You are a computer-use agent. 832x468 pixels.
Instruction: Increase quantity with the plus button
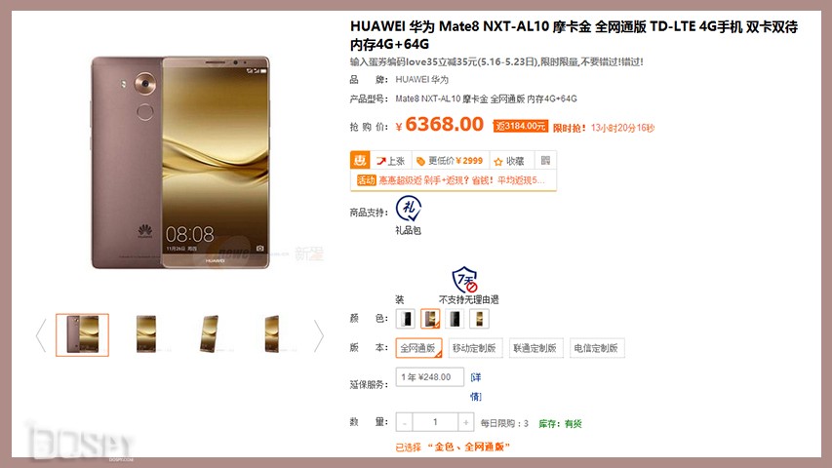[465, 422]
